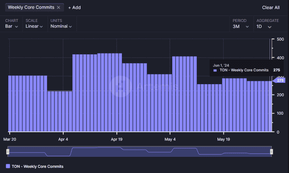
Task: Open the Chart type dropdown showing Bar
Action: 12,26
